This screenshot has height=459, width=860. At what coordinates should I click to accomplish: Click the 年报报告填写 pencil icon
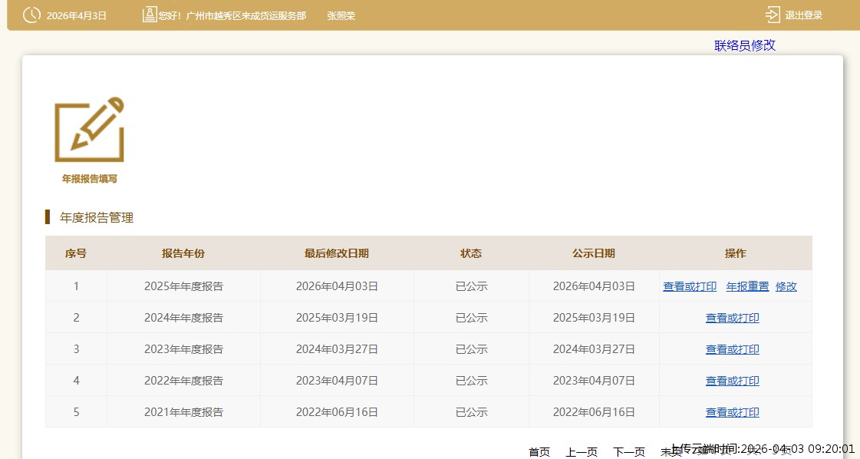coord(90,130)
